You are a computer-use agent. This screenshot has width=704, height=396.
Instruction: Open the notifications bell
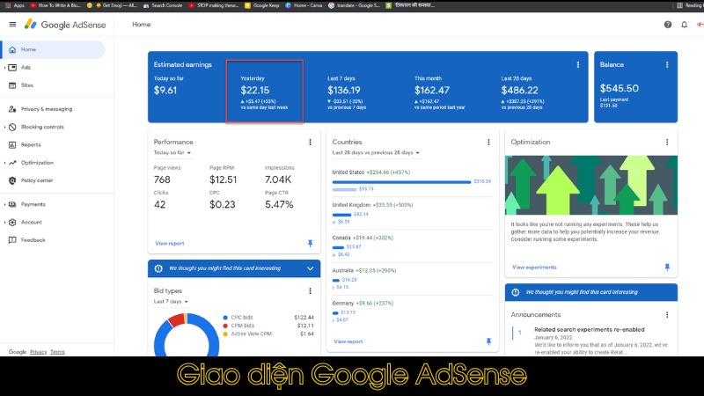point(685,25)
